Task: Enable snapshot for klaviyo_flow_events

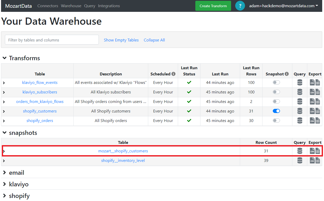Action: (x=276, y=83)
